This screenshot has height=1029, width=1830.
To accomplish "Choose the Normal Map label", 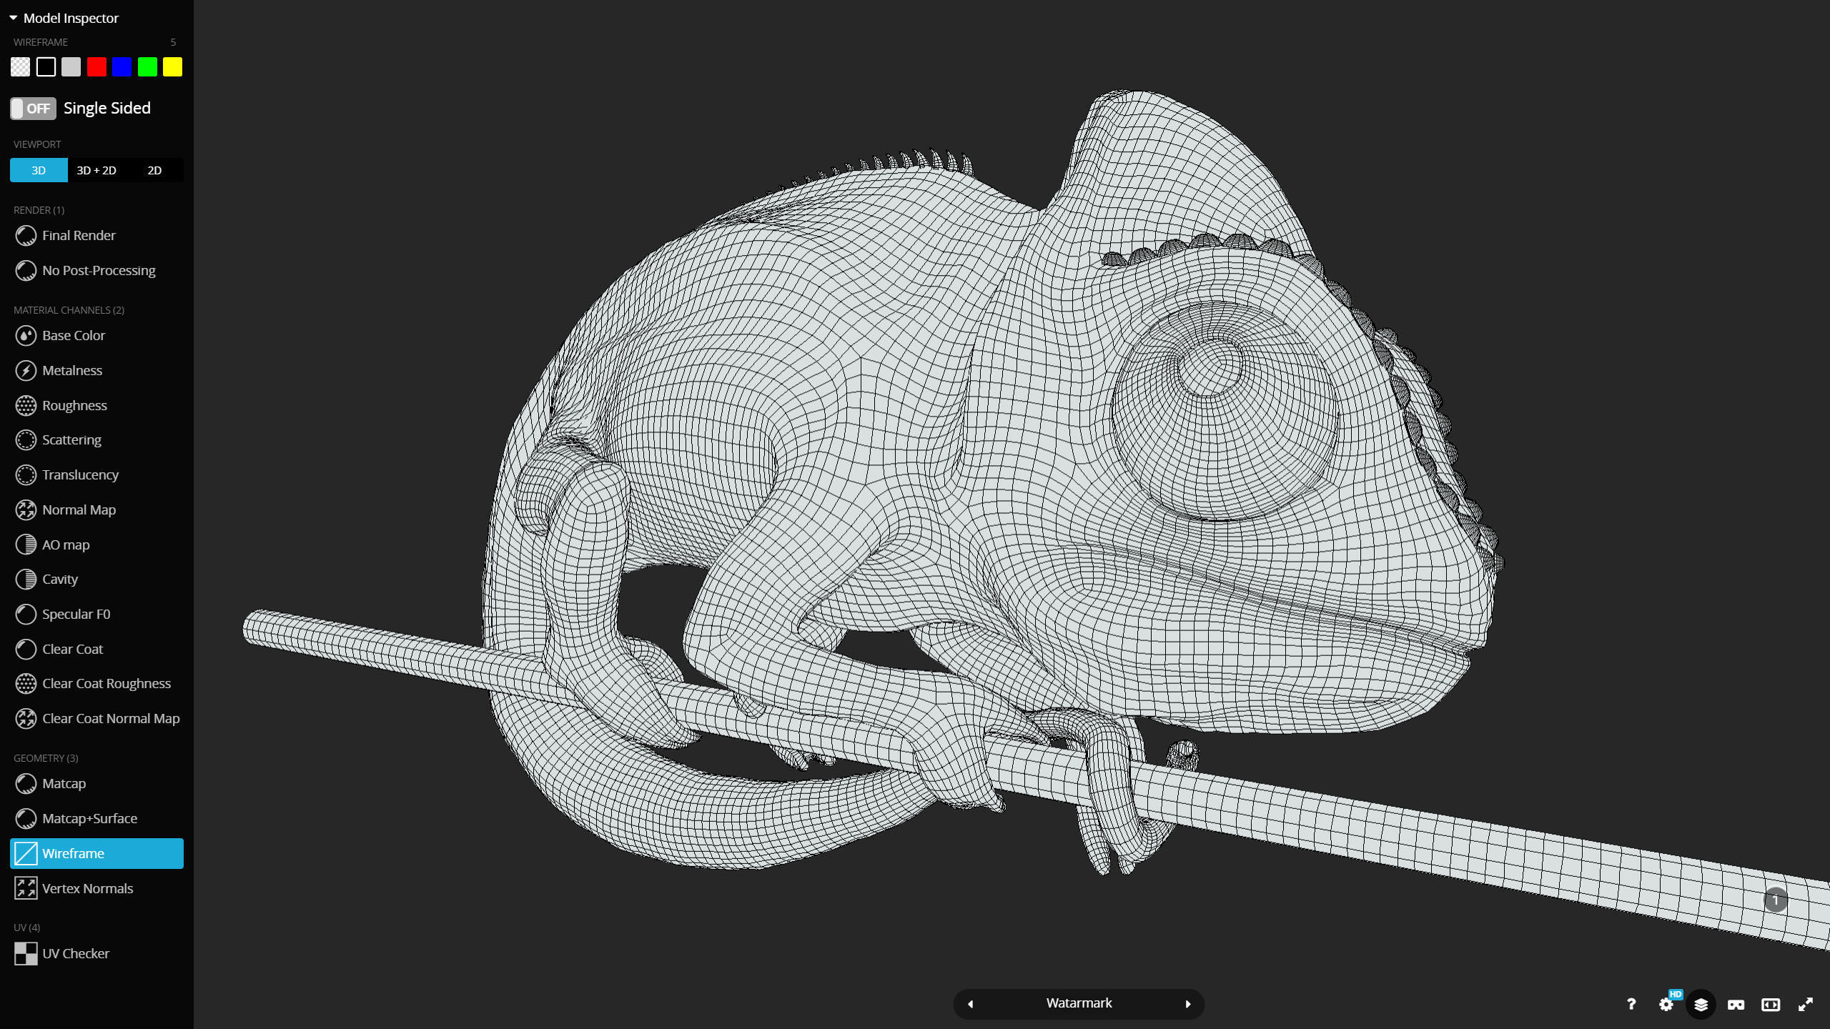I will (79, 510).
